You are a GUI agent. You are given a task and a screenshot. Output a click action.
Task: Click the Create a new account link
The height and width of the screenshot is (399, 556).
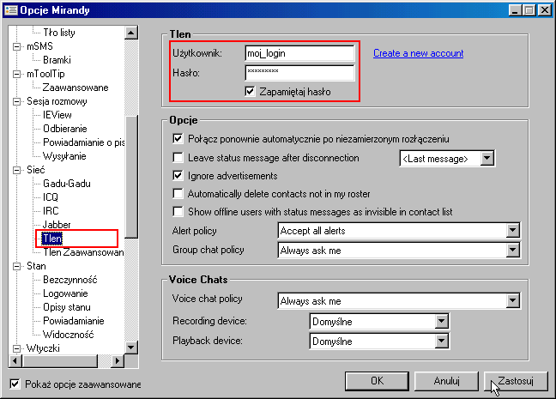pos(418,53)
